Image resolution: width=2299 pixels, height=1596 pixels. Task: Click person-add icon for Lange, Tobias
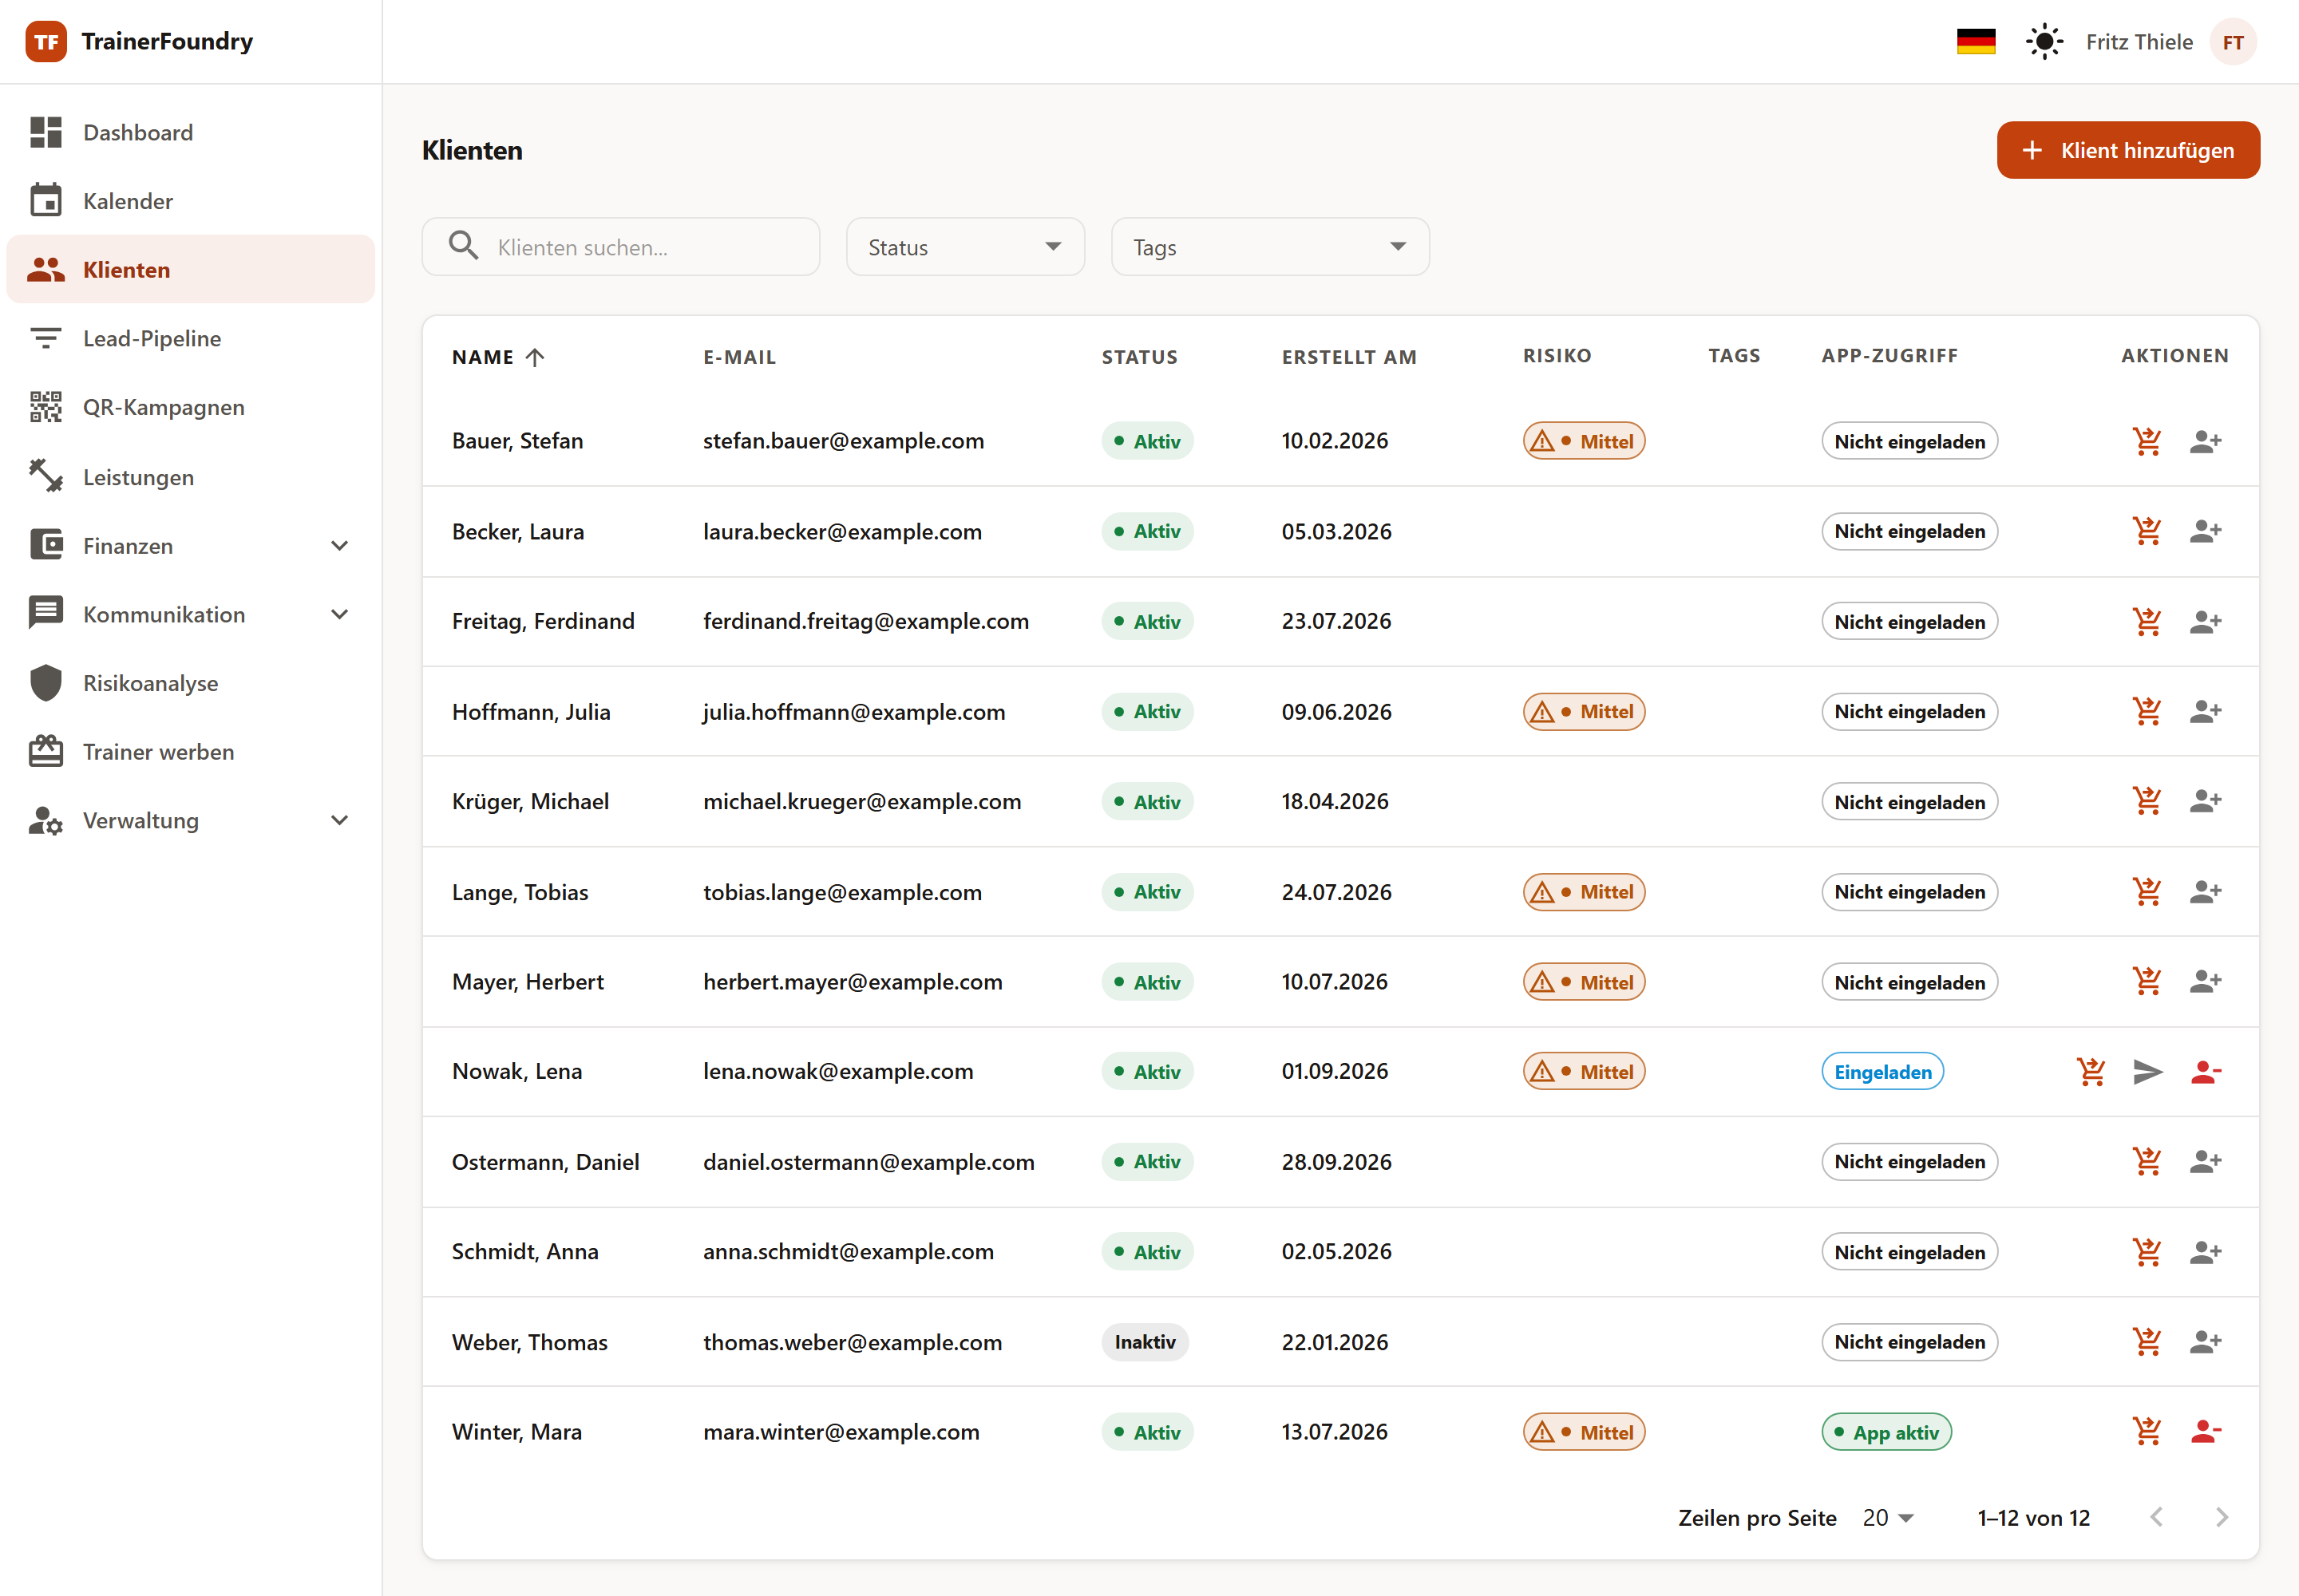(x=2204, y=892)
